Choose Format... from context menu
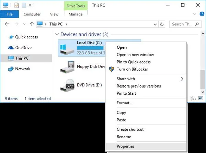 [x=146, y=103]
